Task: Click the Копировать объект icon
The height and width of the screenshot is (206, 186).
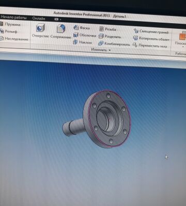Action: pos(135,38)
